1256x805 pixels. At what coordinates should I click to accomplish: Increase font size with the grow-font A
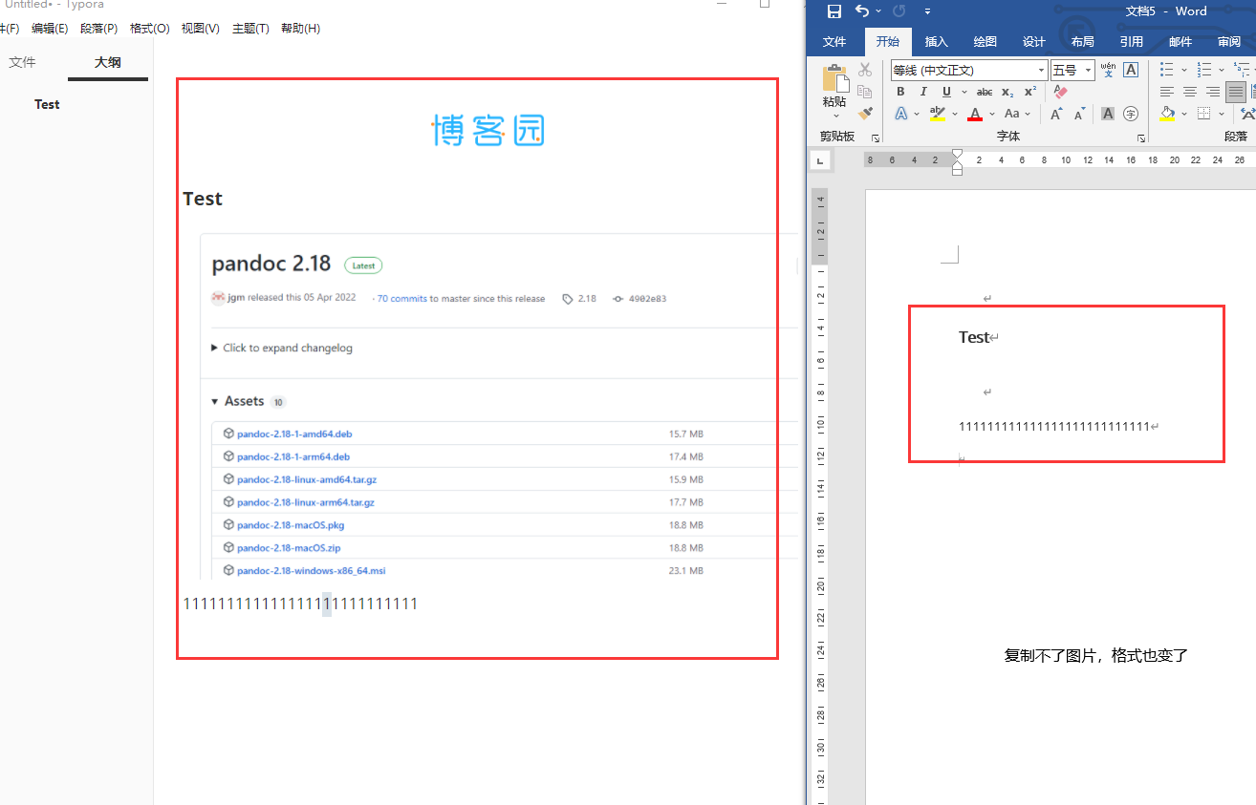pyautogui.click(x=1056, y=114)
